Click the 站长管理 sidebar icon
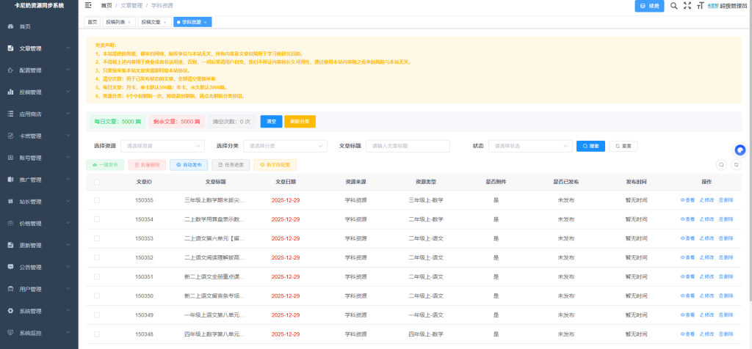The image size is (752, 349). point(10,202)
